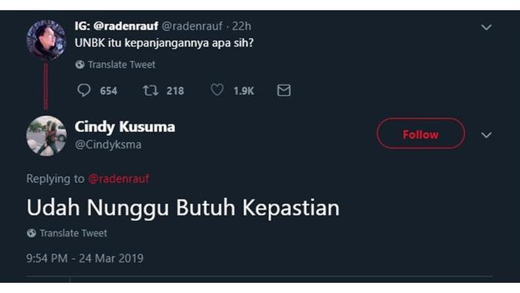The height and width of the screenshot is (293, 520).
Task: Open the Cindy Kusuma display name
Action: 124,127
